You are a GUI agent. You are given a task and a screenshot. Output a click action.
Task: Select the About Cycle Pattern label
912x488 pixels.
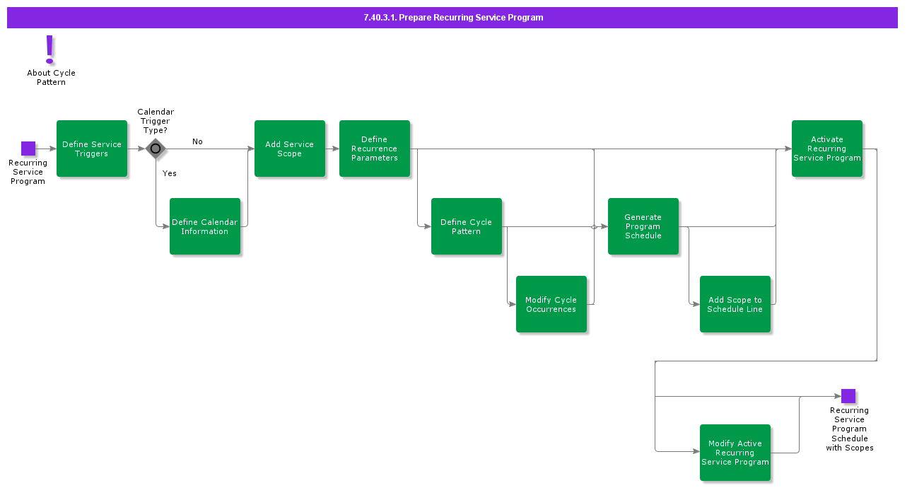click(x=50, y=77)
